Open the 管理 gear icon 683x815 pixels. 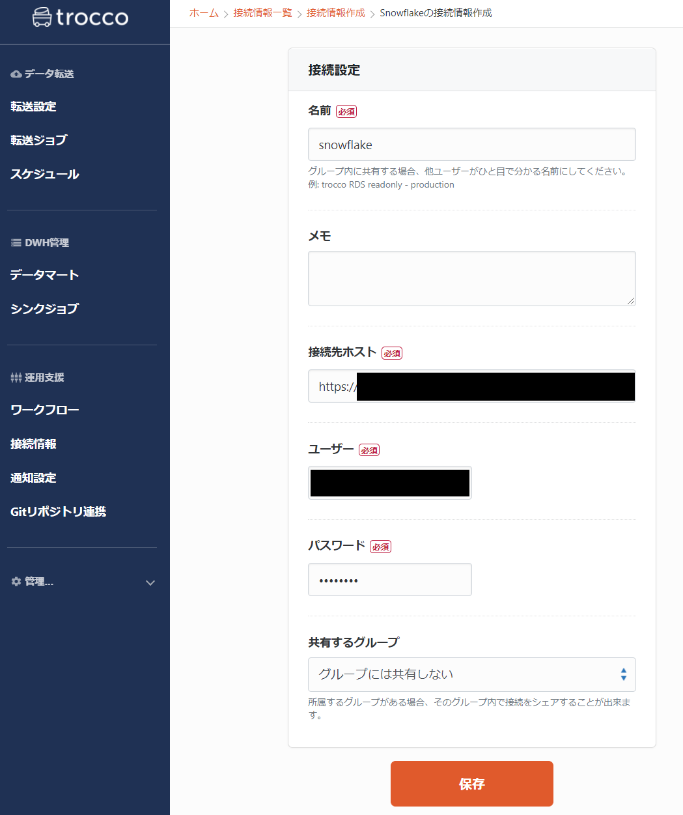[x=15, y=581]
